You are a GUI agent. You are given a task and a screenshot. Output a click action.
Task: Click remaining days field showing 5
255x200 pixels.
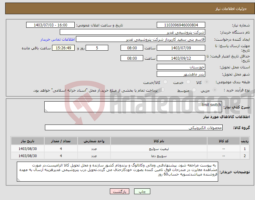coord(97,48)
